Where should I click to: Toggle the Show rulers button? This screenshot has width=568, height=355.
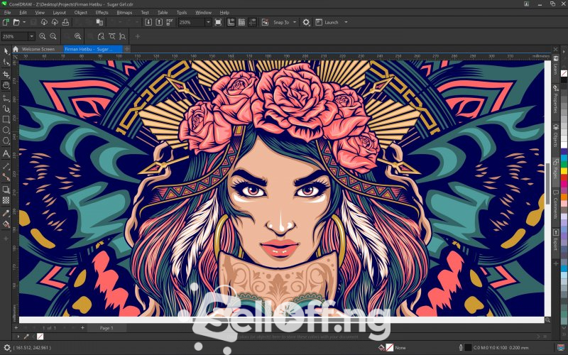pyautogui.click(x=231, y=23)
